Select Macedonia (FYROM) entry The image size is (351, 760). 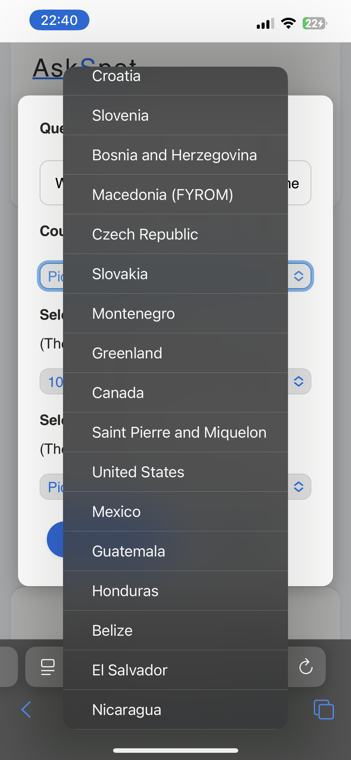tap(175, 195)
